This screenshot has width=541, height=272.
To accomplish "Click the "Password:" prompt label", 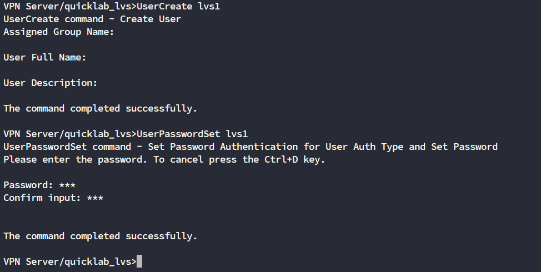I will pos(28,185).
